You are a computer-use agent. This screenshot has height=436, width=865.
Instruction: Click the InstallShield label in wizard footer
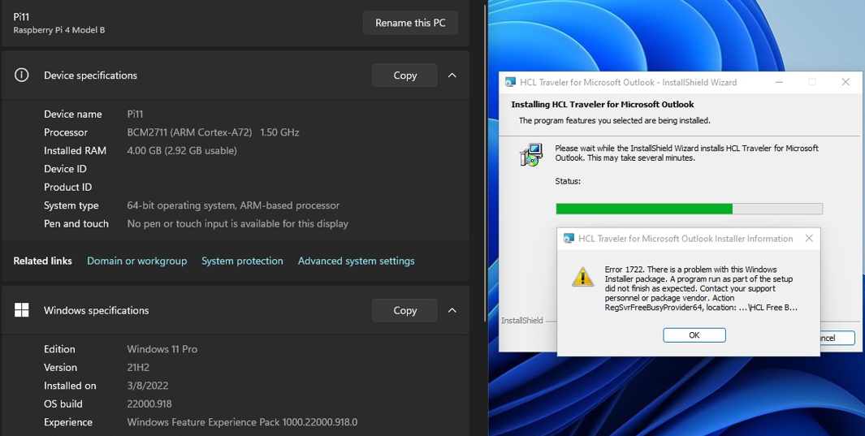point(522,320)
